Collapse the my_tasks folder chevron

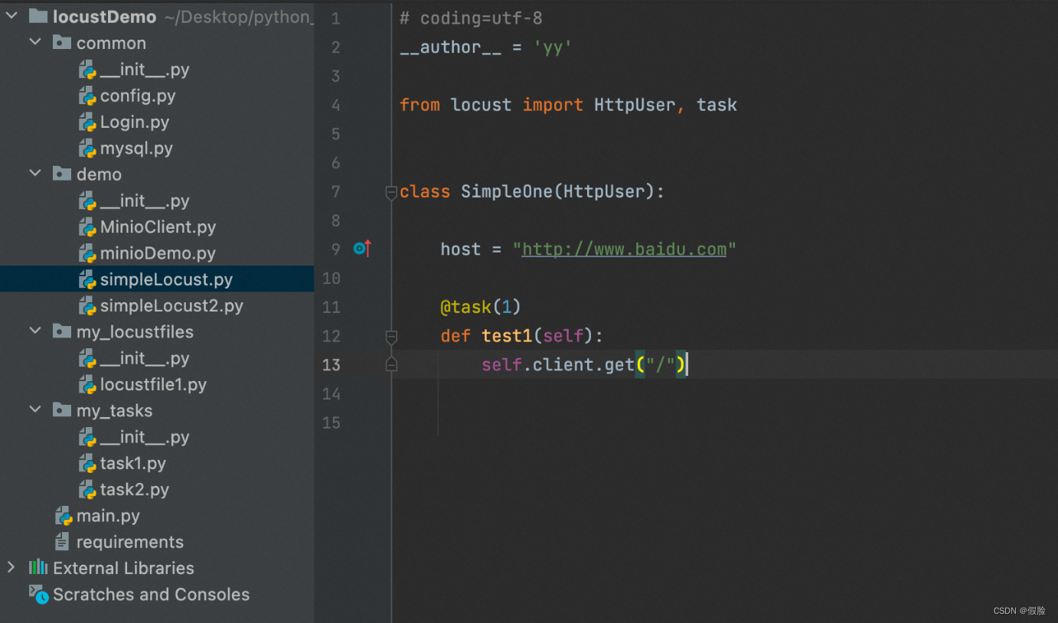[35, 409]
